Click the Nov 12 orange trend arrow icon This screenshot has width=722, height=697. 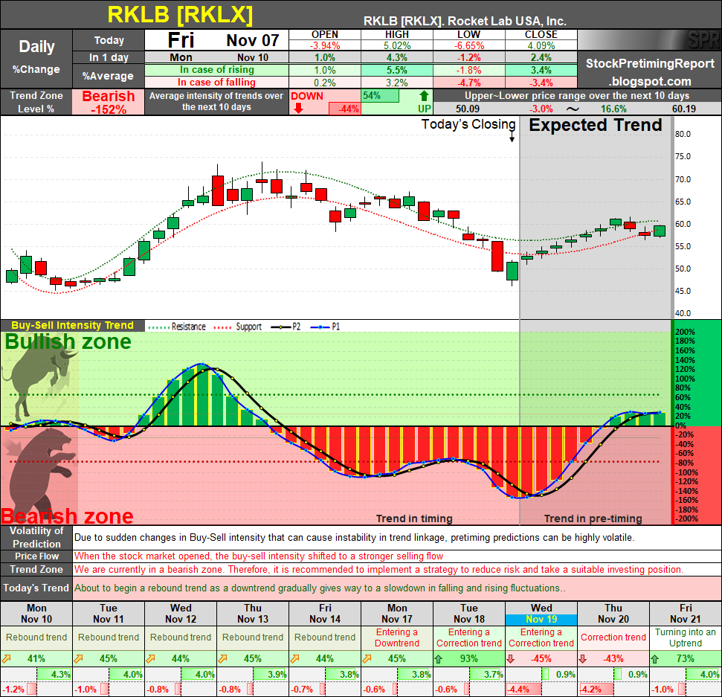150,659
